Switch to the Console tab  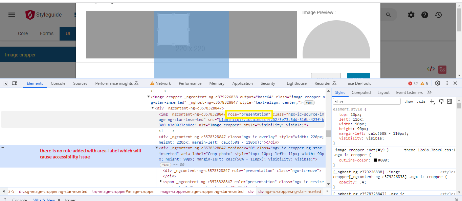(x=58, y=83)
